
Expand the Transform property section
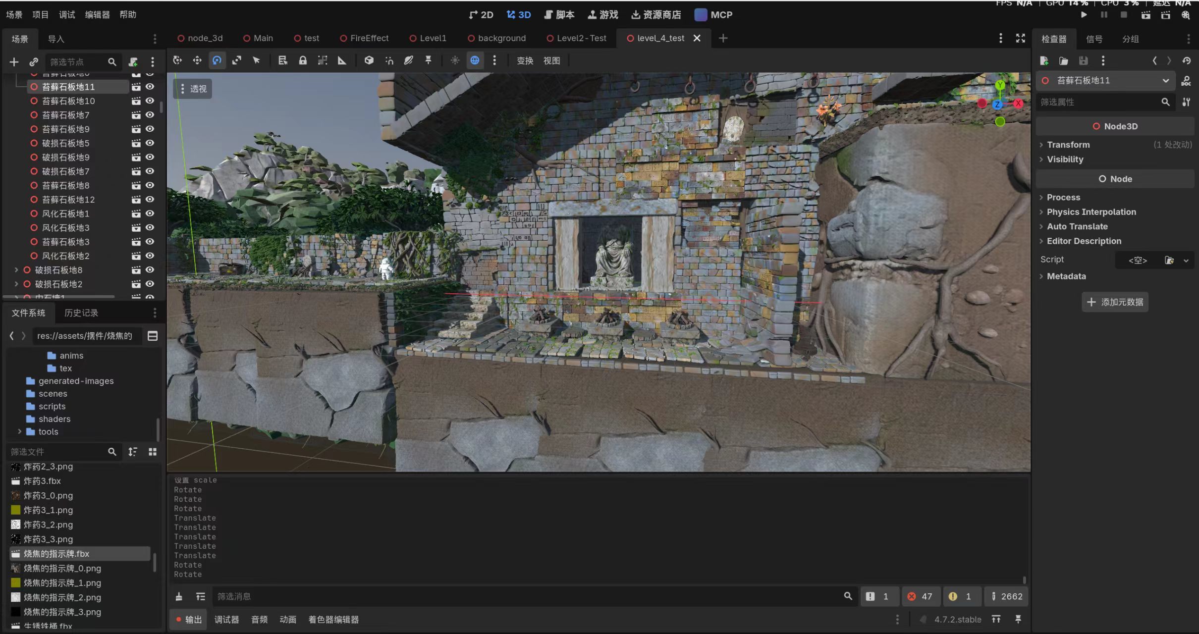click(x=1068, y=145)
